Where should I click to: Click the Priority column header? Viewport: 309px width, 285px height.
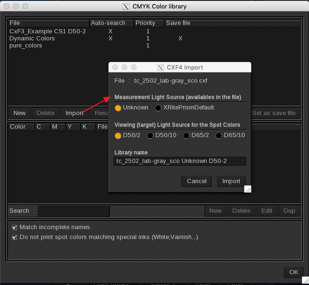[x=149, y=23]
